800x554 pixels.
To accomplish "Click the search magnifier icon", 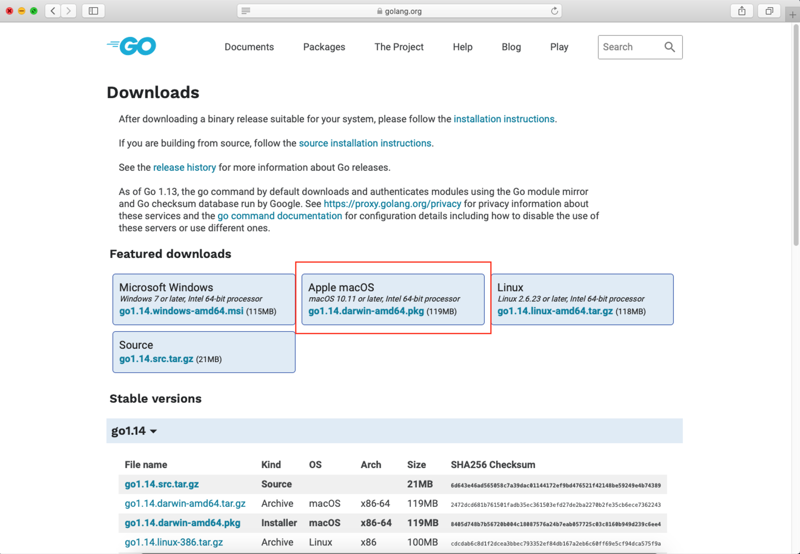I will point(669,47).
